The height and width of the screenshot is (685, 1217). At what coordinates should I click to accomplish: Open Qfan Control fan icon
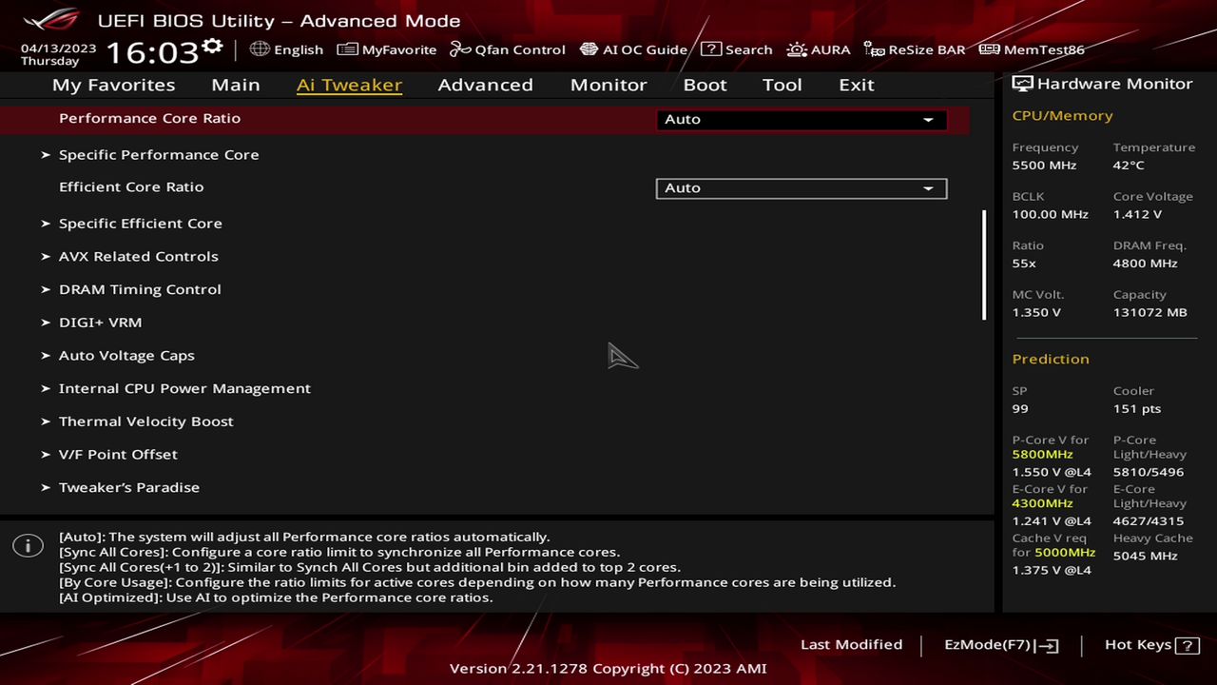point(460,49)
